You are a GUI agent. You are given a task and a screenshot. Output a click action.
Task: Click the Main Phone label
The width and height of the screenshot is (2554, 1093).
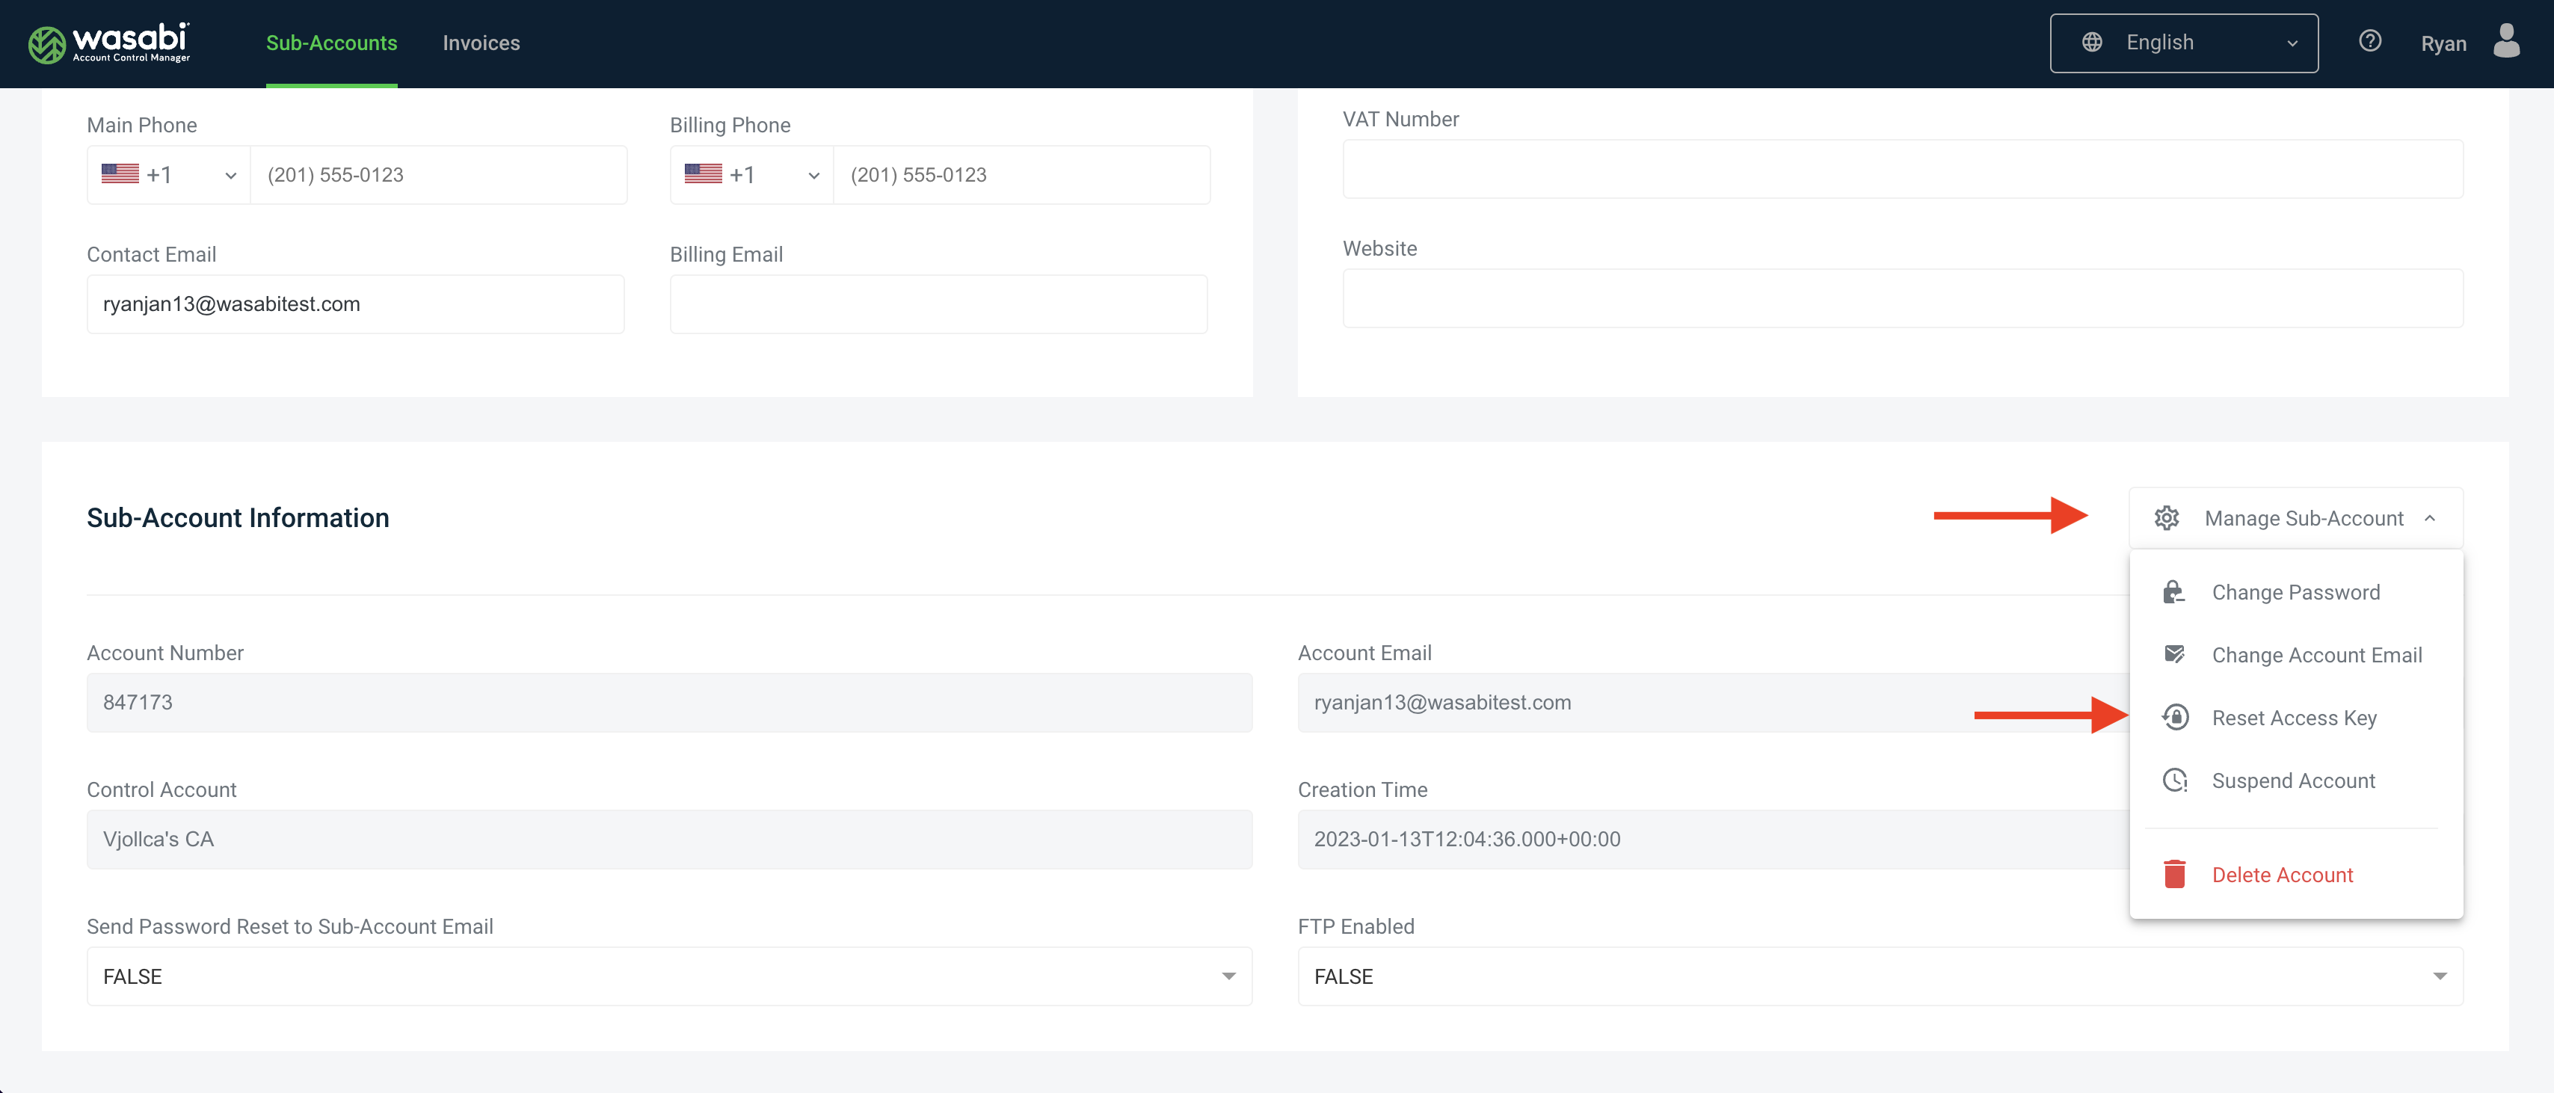[x=142, y=125]
